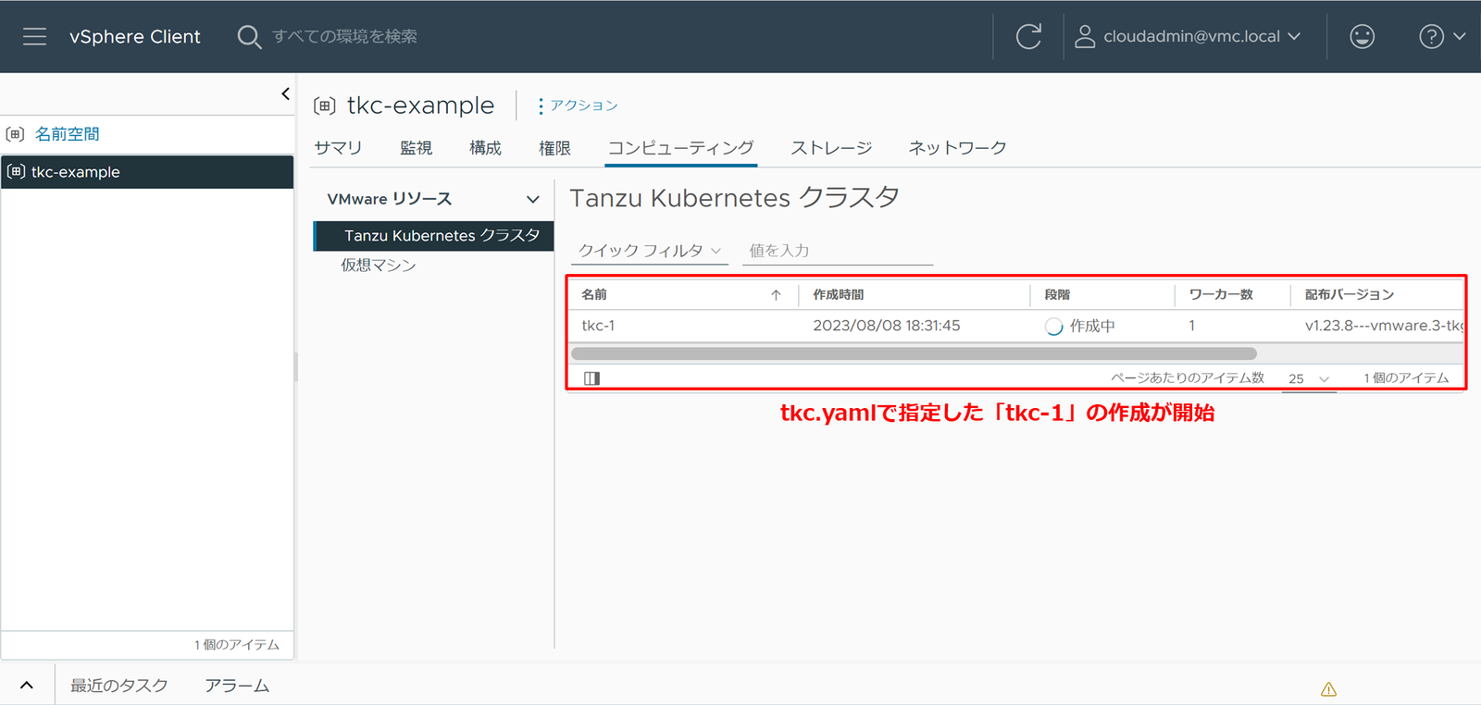This screenshot has height=705, width=1481.
Task: Open the cloudadmin@vmc.local user dropdown
Action: coord(1201,36)
